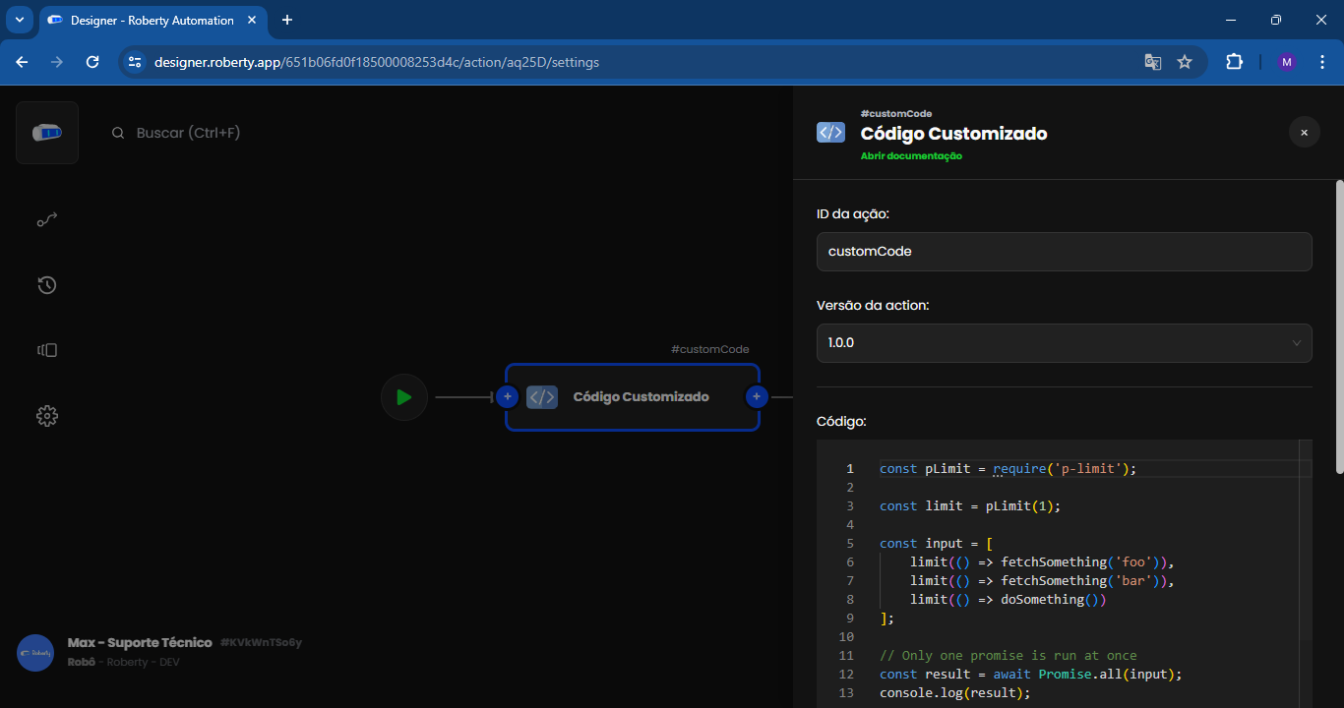Bookmark this page with star icon
Image resolution: width=1344 pixels, height=708 pixels.
click(x=1185, y=62)
